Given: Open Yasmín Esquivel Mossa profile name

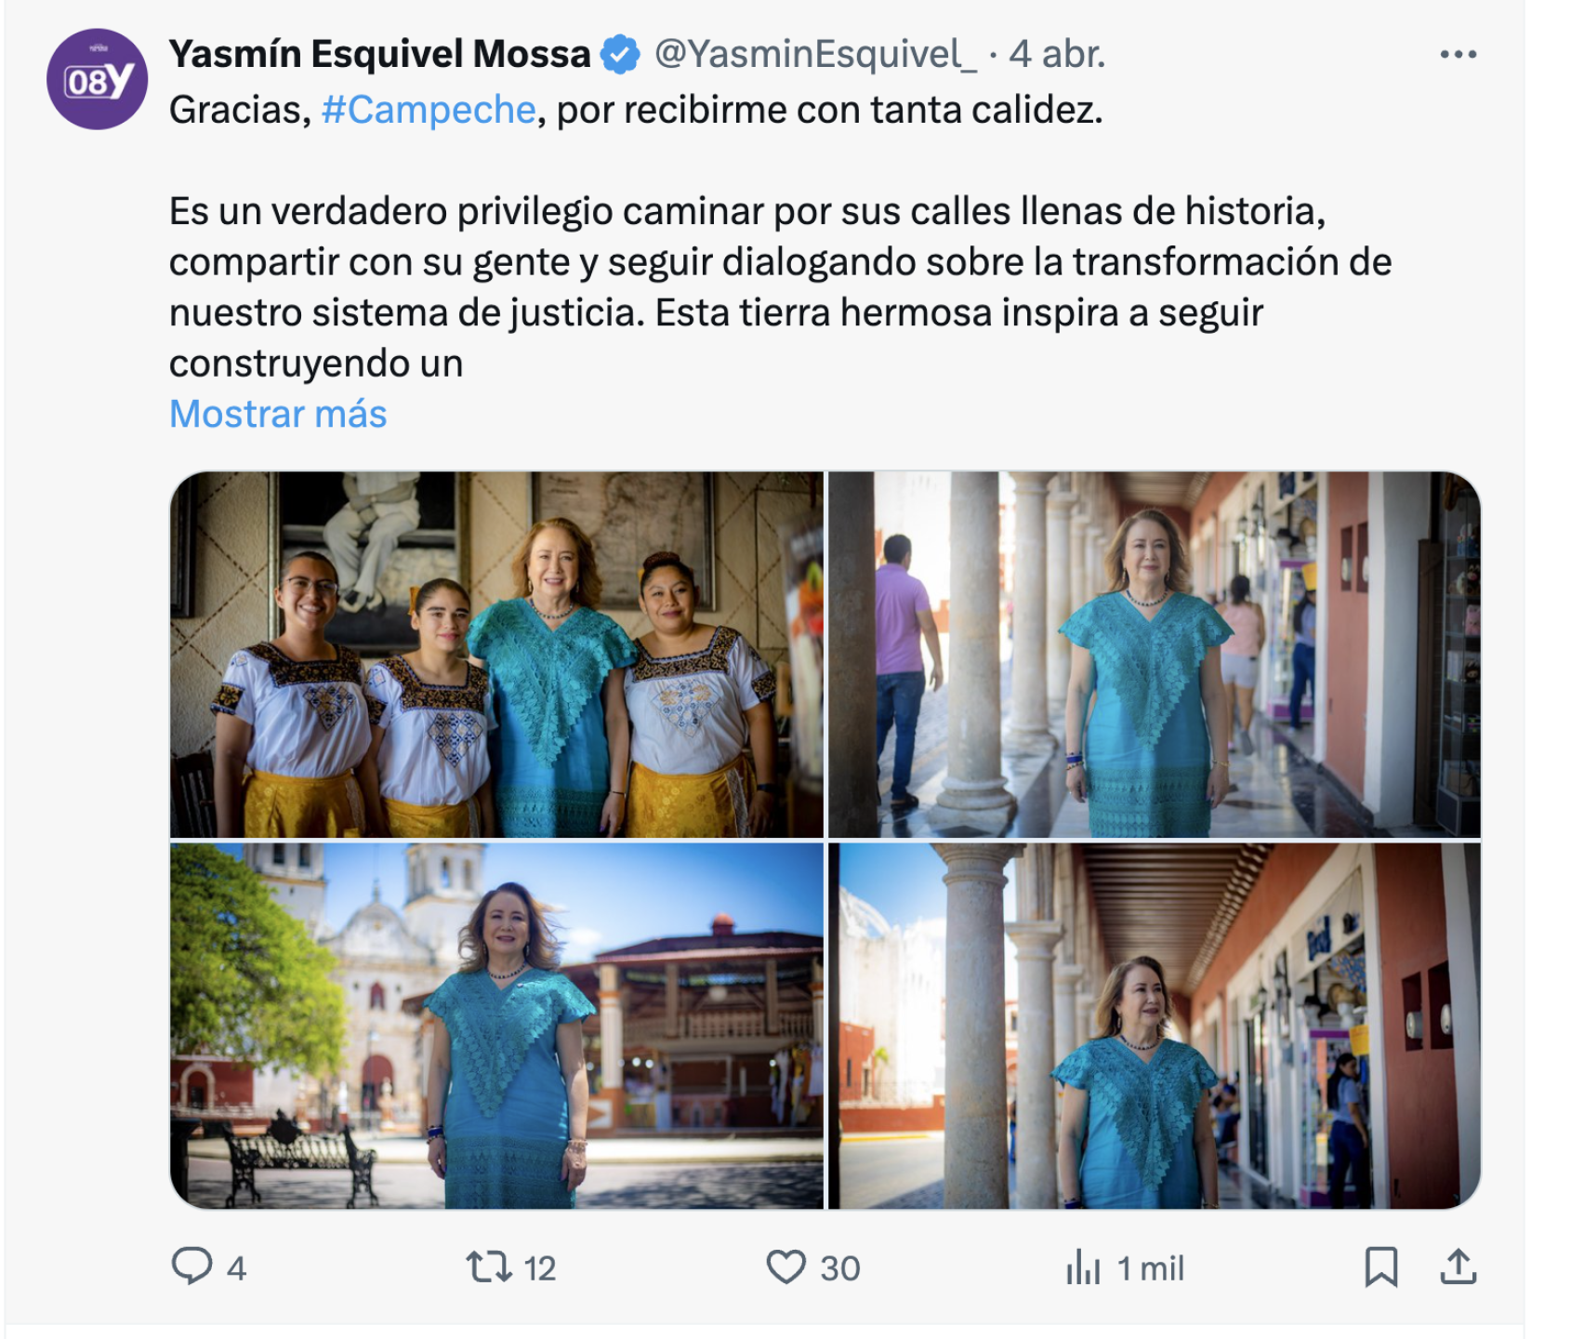Looking at the screenshot, I should coord(379,55).
